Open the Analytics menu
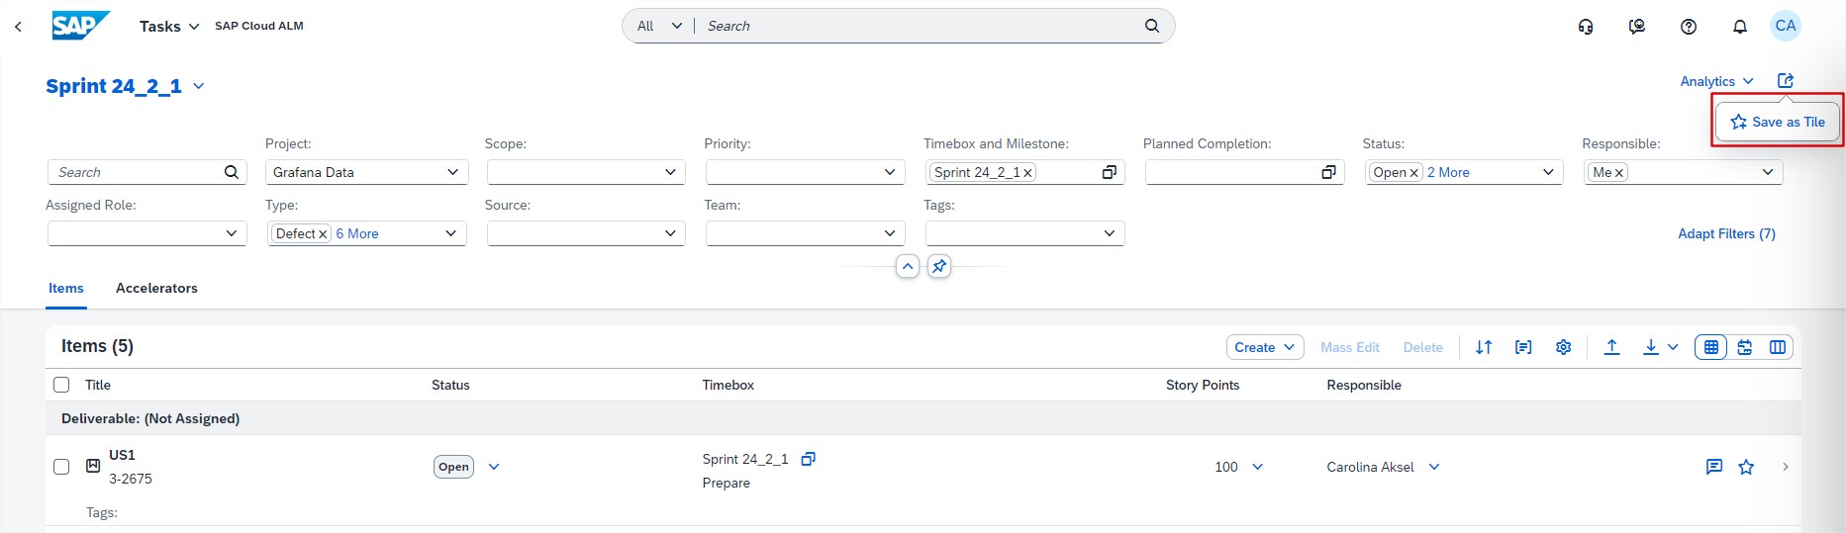This screenshot has width=1846, height=533. tap(1716, 81)
